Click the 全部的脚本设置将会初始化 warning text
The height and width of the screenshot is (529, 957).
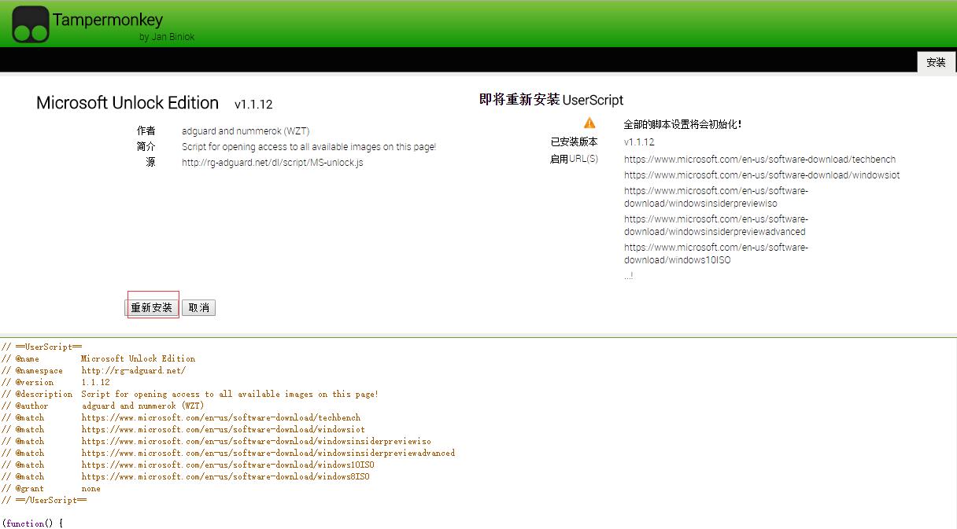tap(682, 124)
